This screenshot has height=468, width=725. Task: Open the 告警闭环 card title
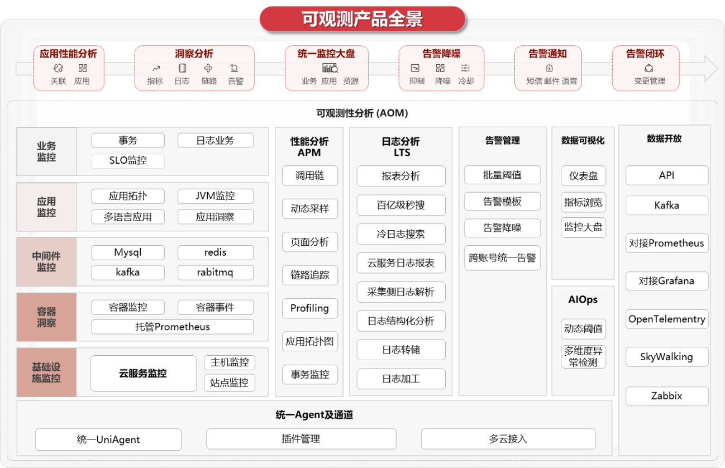click(645, 54)
